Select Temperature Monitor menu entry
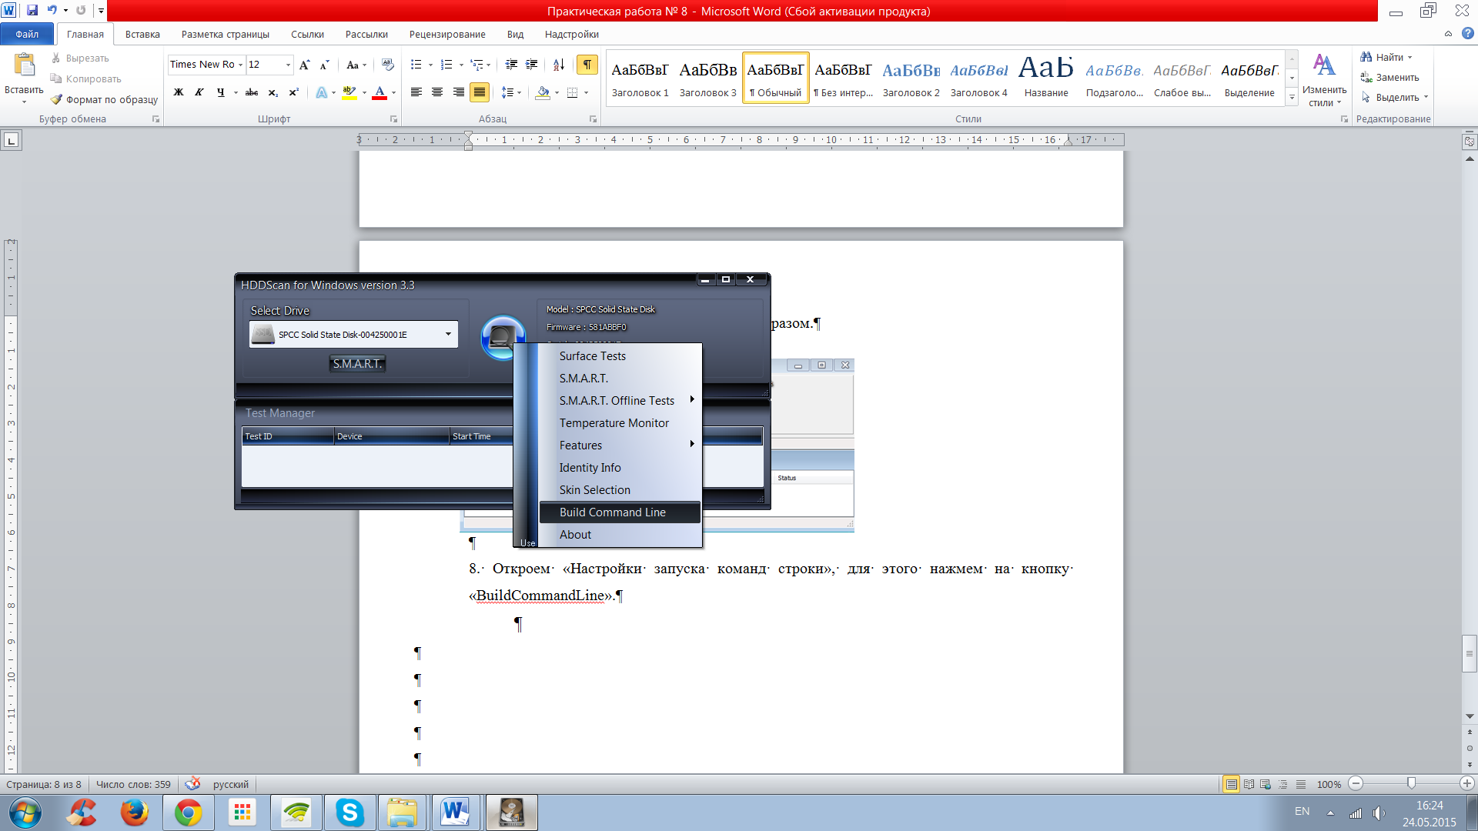This screenshot has height=831, width=1478. tap(620, 423)
